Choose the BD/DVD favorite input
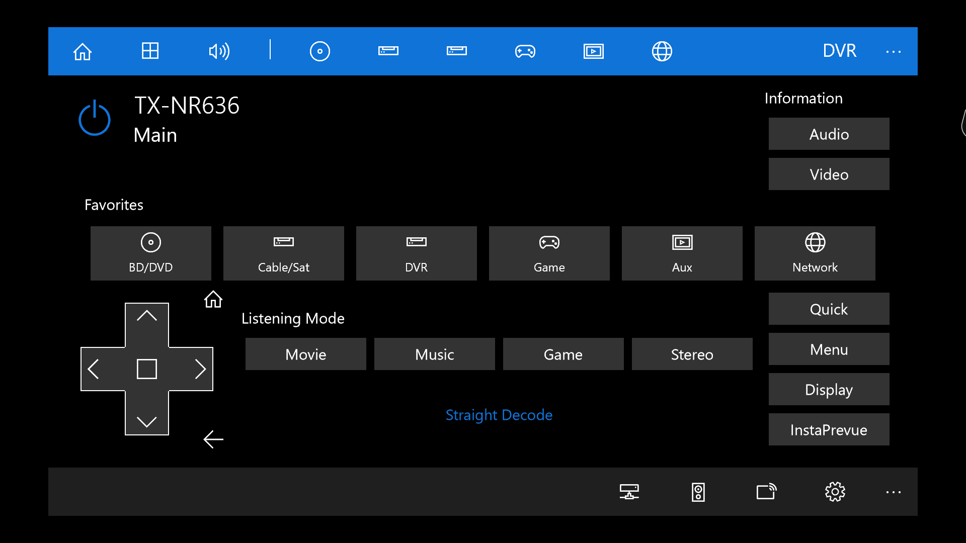 point(150,253)
